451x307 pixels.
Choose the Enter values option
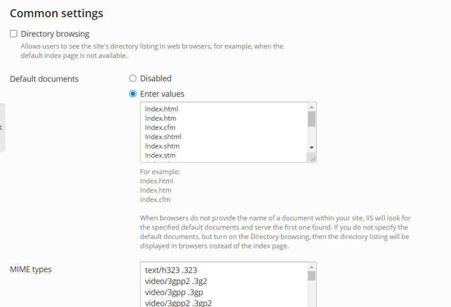pos(132,94)
